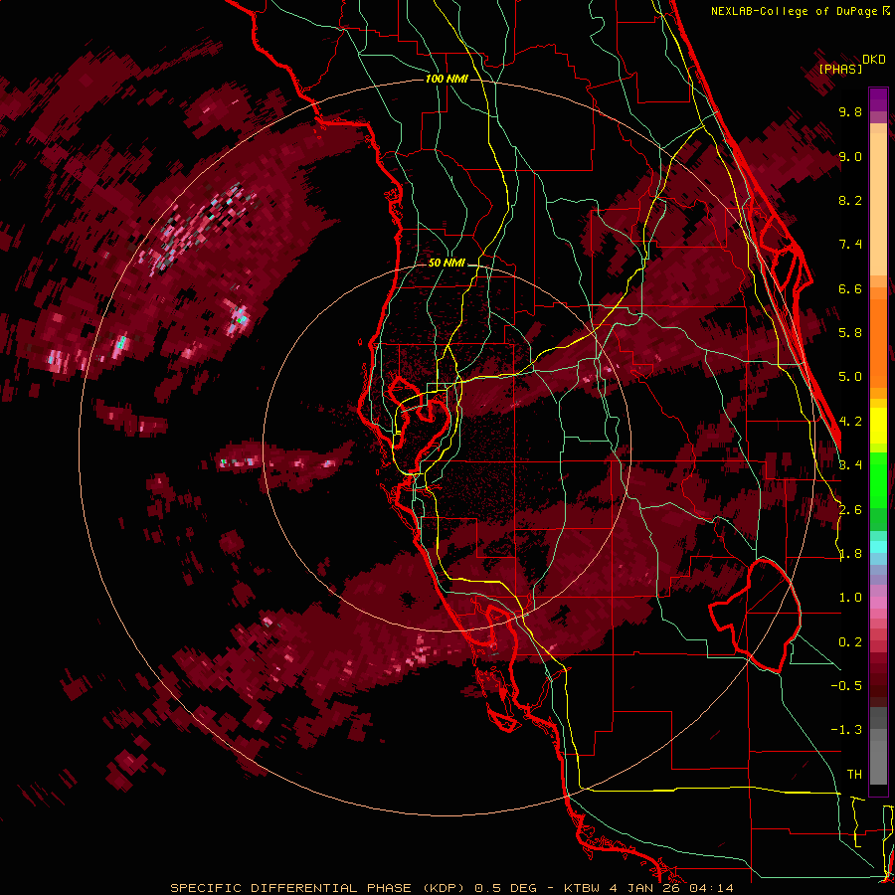The width and height of the screenshot is (895, 895).
Task: Pick the purple top segment of color bar
Action: tap(878, 99)
